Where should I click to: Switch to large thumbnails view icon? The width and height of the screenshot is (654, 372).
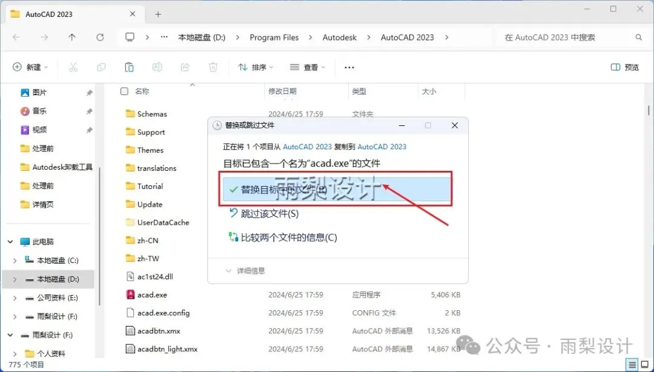tap(646, 364)
